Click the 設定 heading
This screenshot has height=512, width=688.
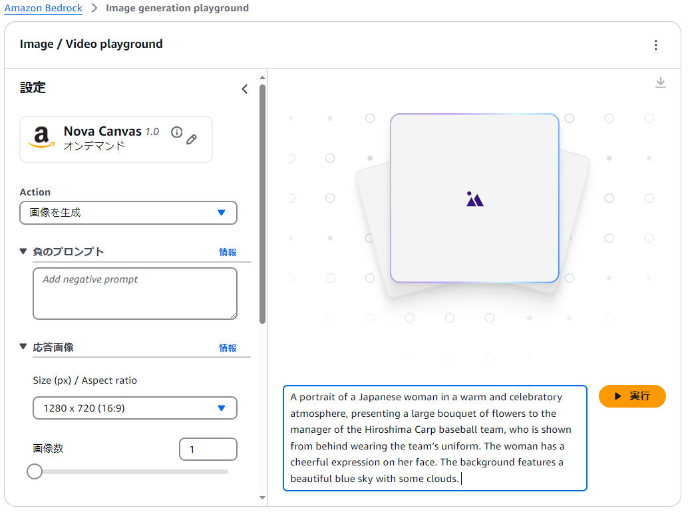(x=33, y=87)
